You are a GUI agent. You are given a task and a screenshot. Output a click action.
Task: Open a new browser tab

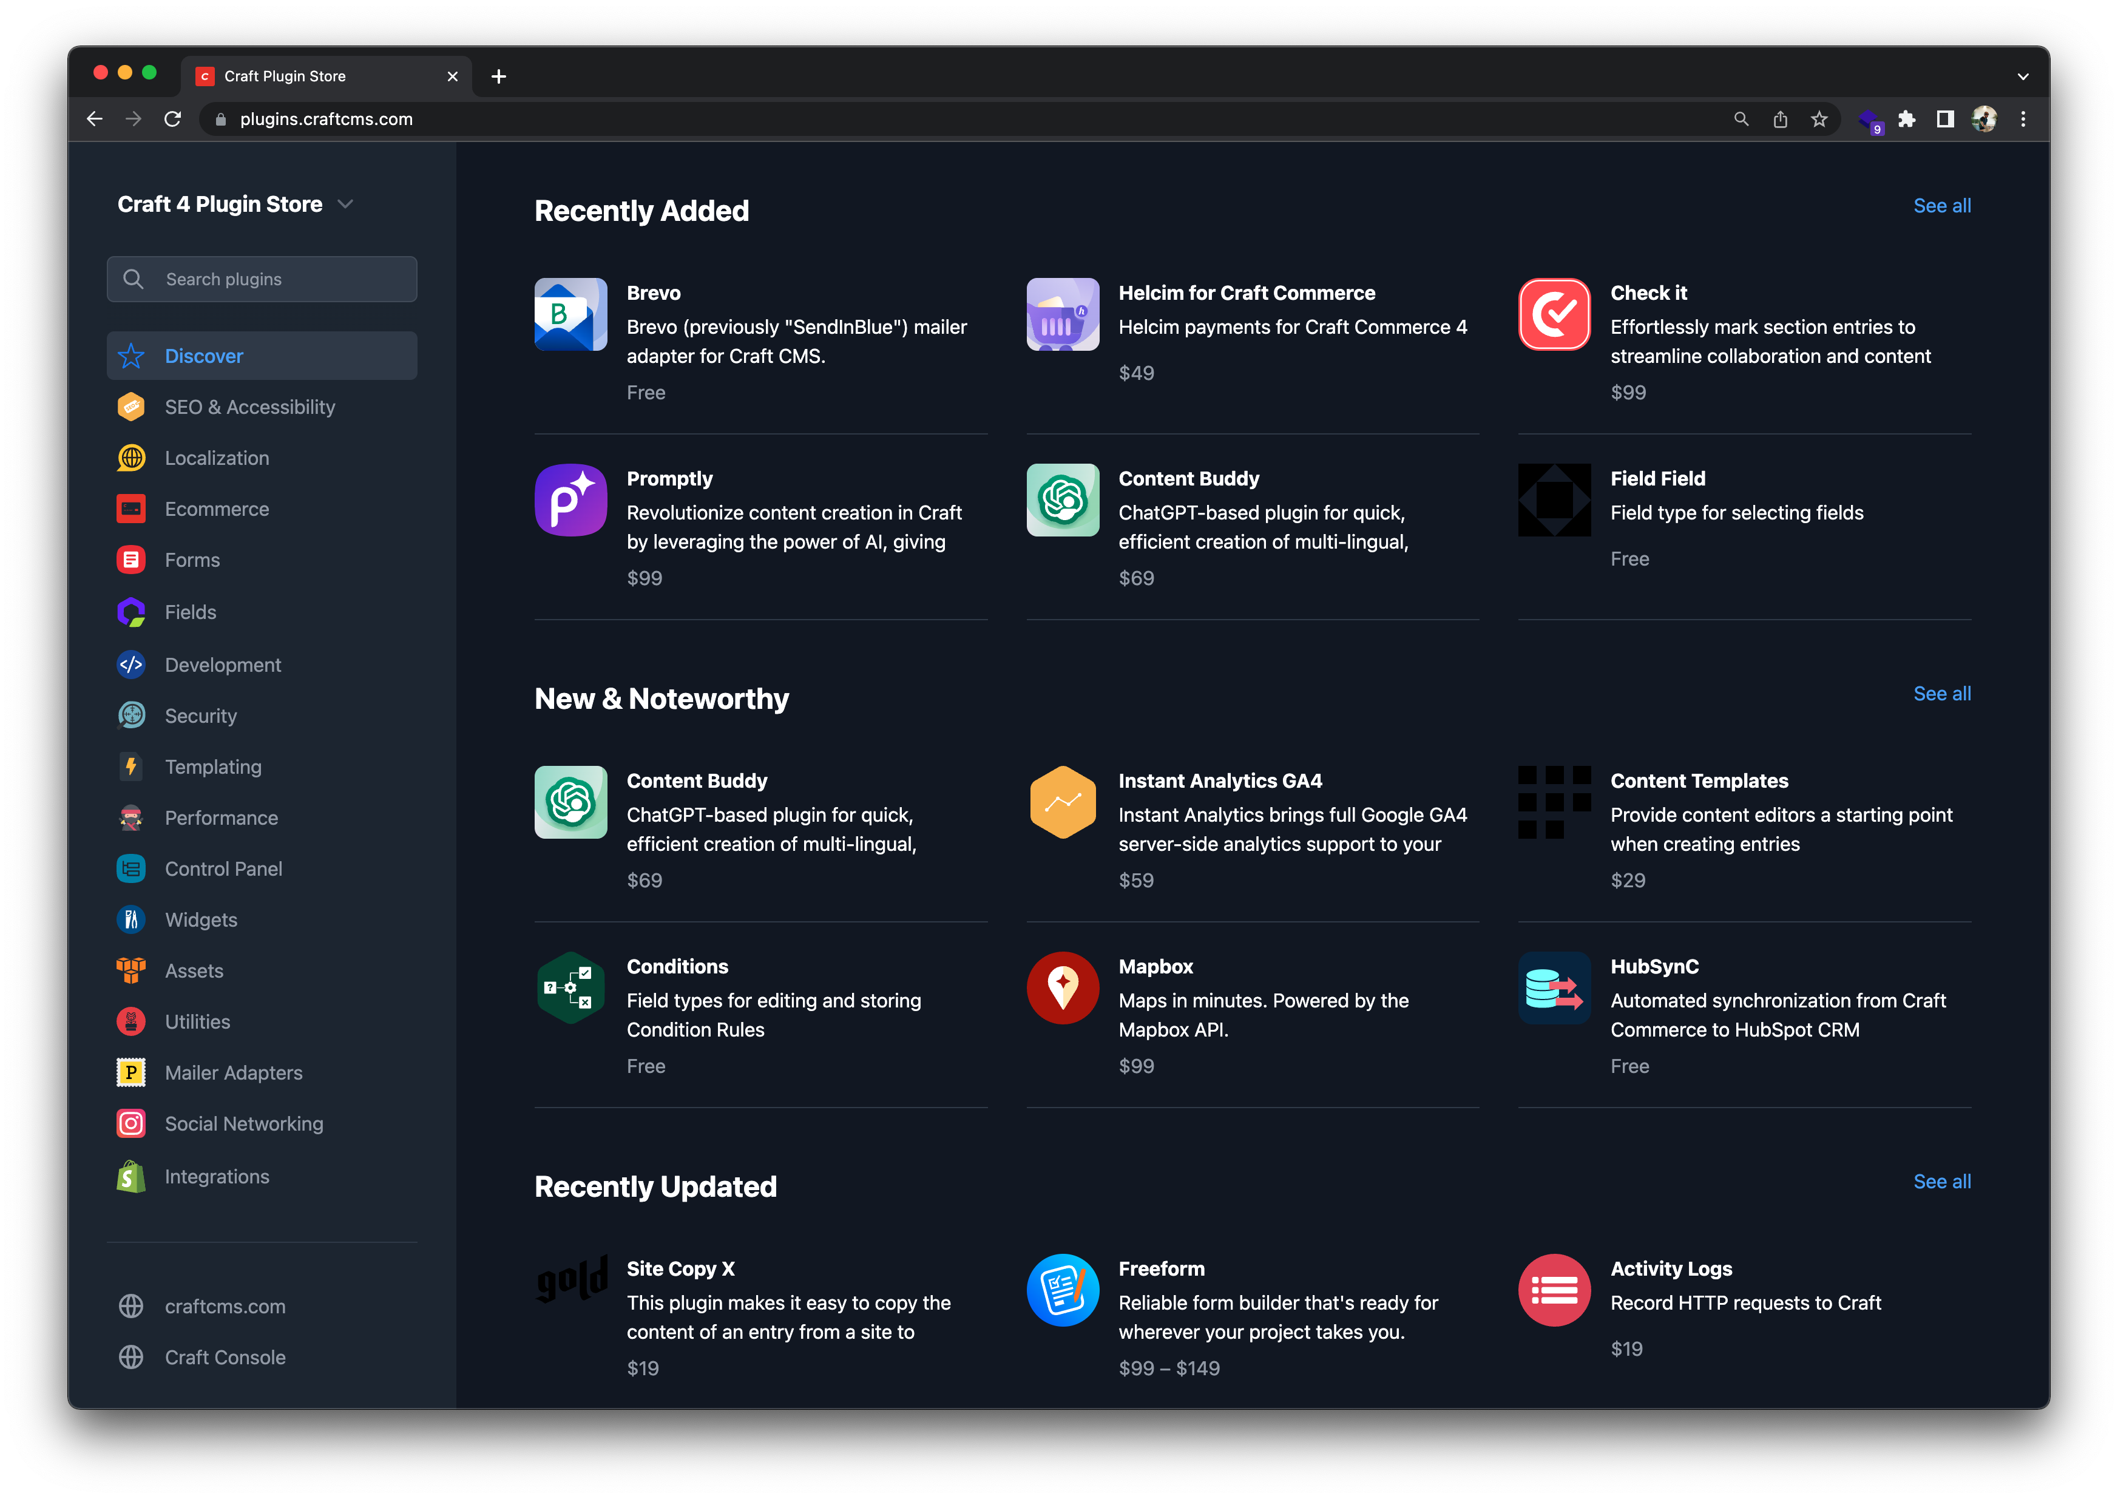[498, 76]
